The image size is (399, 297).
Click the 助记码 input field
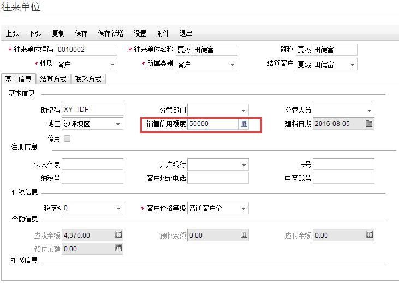[x=92, y=110]
